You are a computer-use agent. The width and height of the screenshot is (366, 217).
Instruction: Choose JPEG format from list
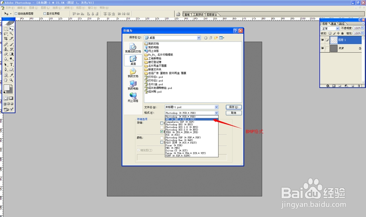point(192,132)
